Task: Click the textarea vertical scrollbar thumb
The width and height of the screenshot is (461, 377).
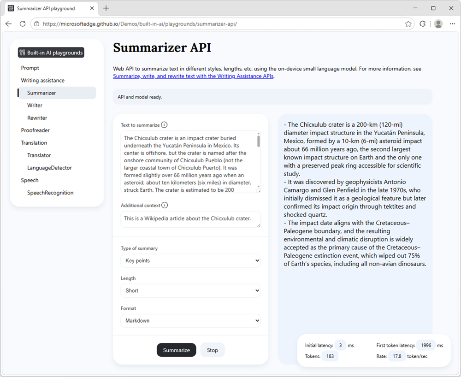Action: [x=259, y=141]
